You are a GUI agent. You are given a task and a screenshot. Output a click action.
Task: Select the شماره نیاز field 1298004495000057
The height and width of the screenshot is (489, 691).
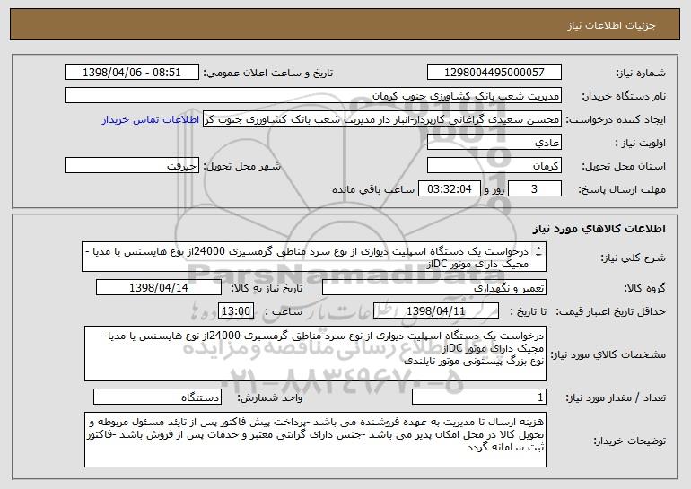coord(494,72)
